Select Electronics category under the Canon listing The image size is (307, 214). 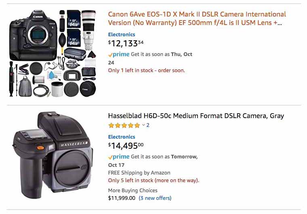pyautogui.click(x=122, y=35)
